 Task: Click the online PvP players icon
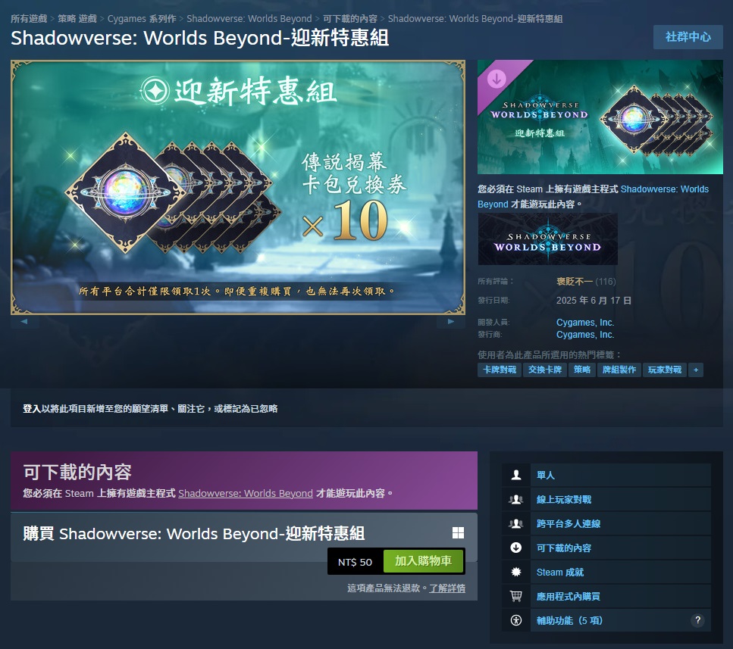click(516, 499)
